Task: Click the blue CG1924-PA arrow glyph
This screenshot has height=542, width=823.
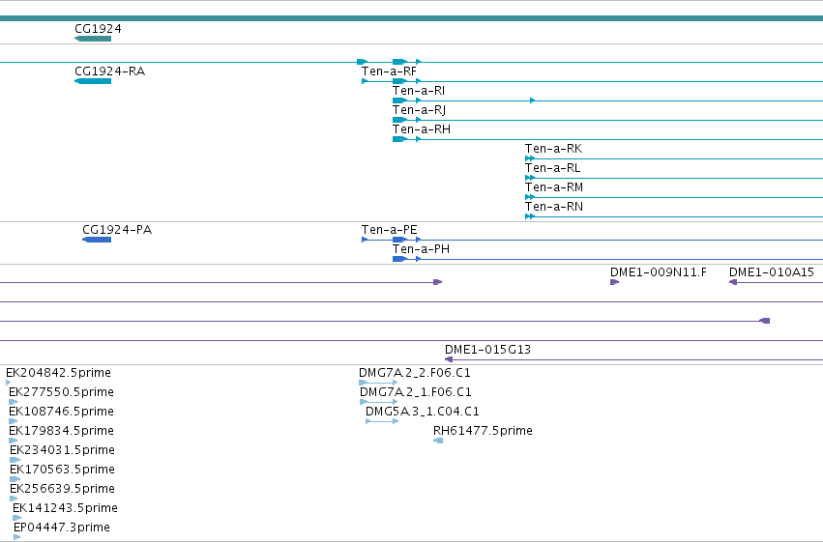Action: 97,240
